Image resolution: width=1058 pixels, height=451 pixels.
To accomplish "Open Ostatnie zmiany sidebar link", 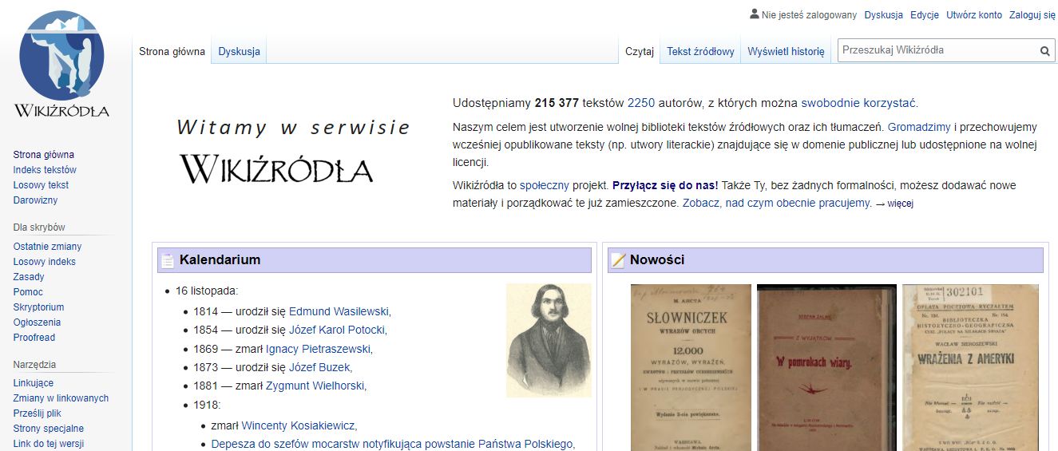I will [47, 247].
